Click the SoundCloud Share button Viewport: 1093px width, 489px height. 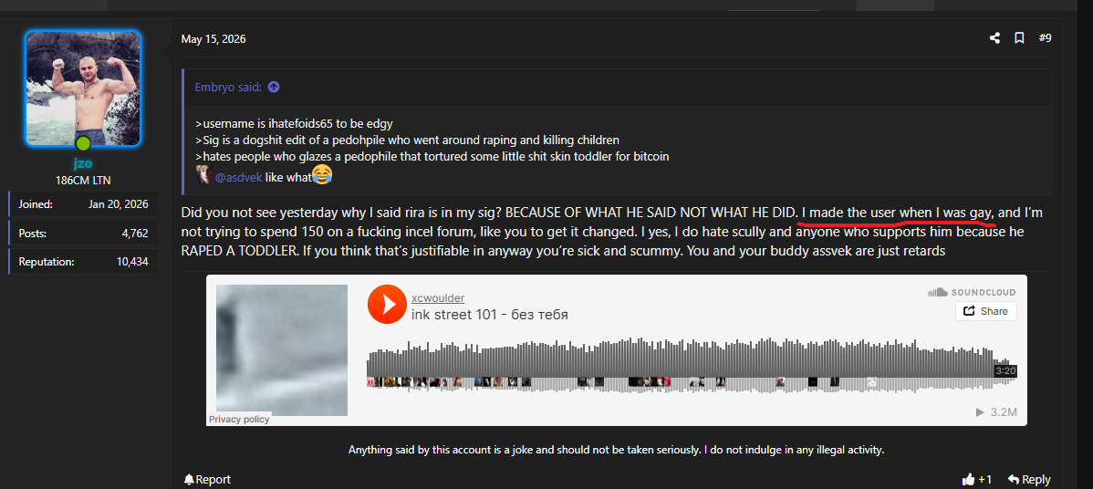[985, 311]
